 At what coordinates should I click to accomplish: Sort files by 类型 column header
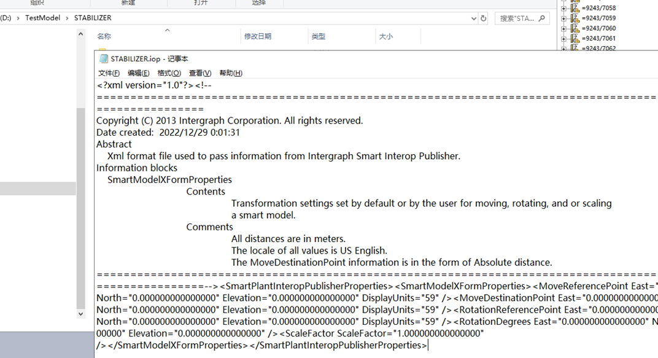[x=319, y=36]
